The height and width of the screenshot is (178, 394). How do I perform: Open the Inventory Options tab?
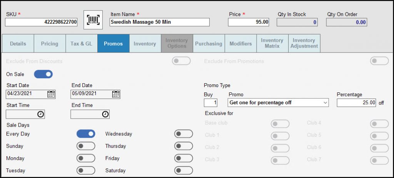[x=177, y=43]
